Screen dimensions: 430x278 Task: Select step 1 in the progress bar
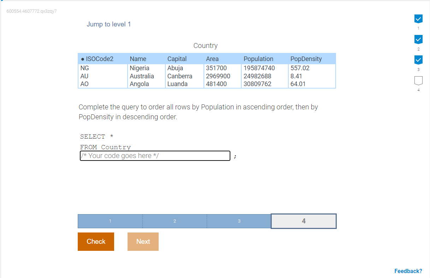110,221
